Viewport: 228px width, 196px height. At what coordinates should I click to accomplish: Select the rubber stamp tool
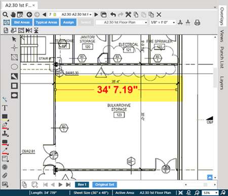point(5,134)
